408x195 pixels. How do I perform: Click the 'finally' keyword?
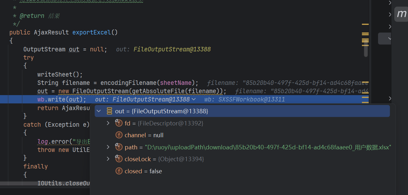pyautogui.click(x=35, y=167)
